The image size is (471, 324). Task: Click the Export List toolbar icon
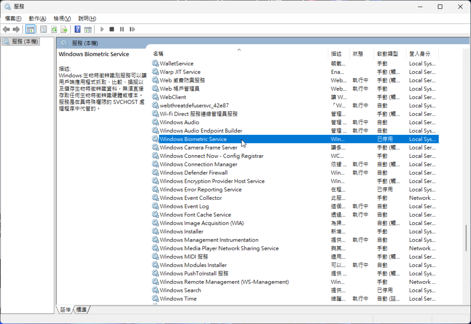point(64,29)
